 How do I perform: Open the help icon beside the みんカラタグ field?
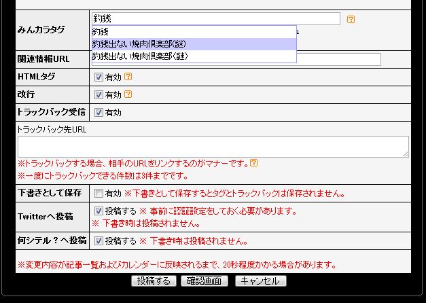click(351, 19)
